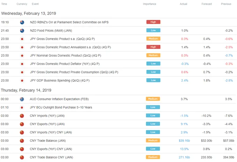The height and width of the screenshot is (162, 237).
Task: Click the China flag next to CNY Trade Balance (JAN)
Action: point(22,141)
